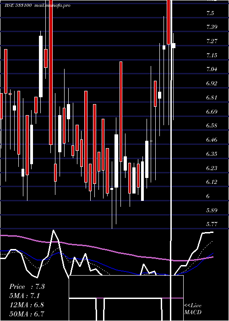Click the 5.89 price axis label
This screenshot has width=229, height=321.
coord(212,210)
